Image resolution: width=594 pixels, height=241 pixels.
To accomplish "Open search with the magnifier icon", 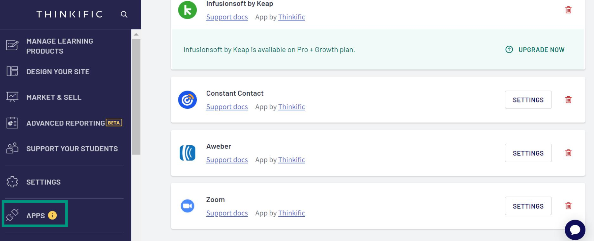I will (x=124, y=14).
